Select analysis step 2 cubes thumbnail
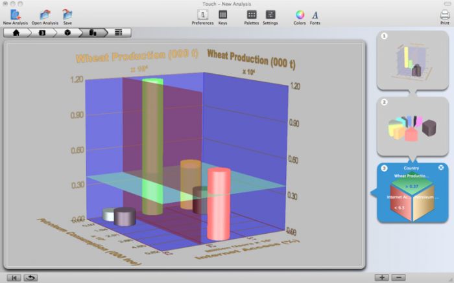 (412, 127)
